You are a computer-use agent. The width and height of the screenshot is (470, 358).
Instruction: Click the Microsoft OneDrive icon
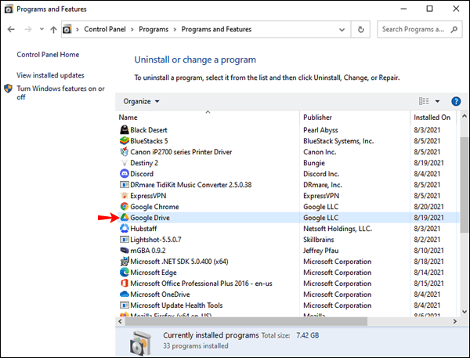(124, 295)
